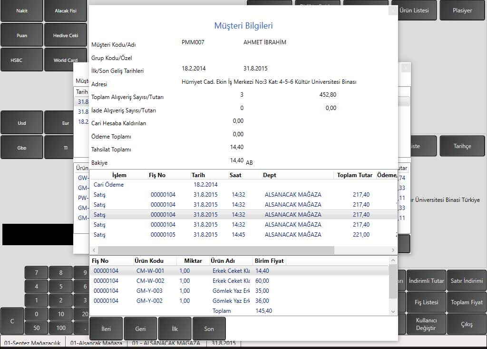This screenshot has height=349, width=487.
Task: Click the horizontal scrollbar thumb in transactions
Action: (x=216, y=250)
